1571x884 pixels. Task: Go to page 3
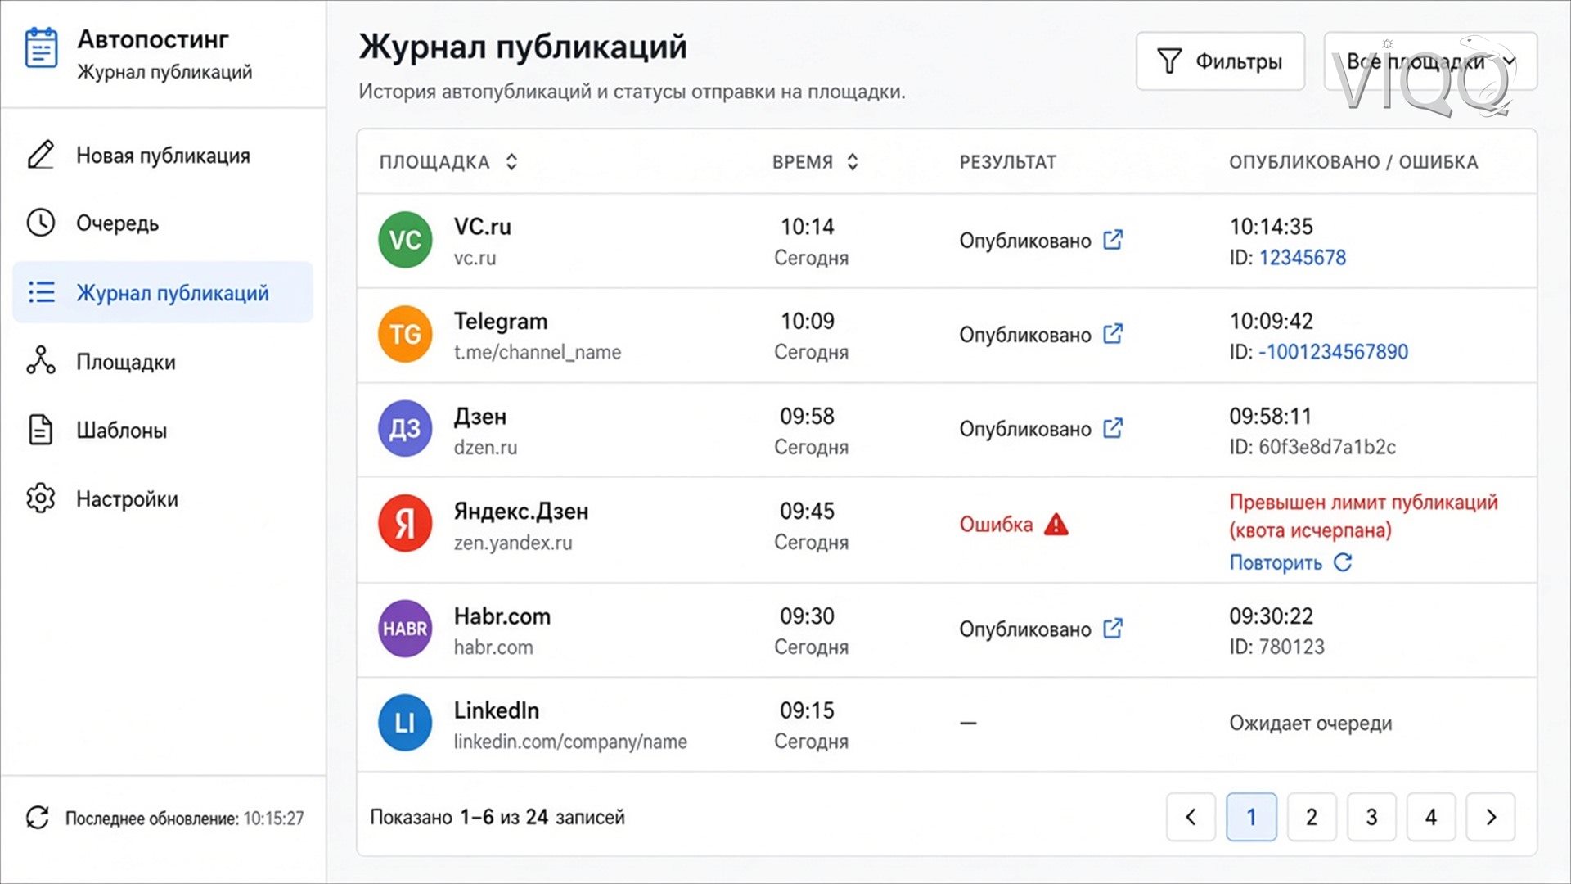[1371, 817]
